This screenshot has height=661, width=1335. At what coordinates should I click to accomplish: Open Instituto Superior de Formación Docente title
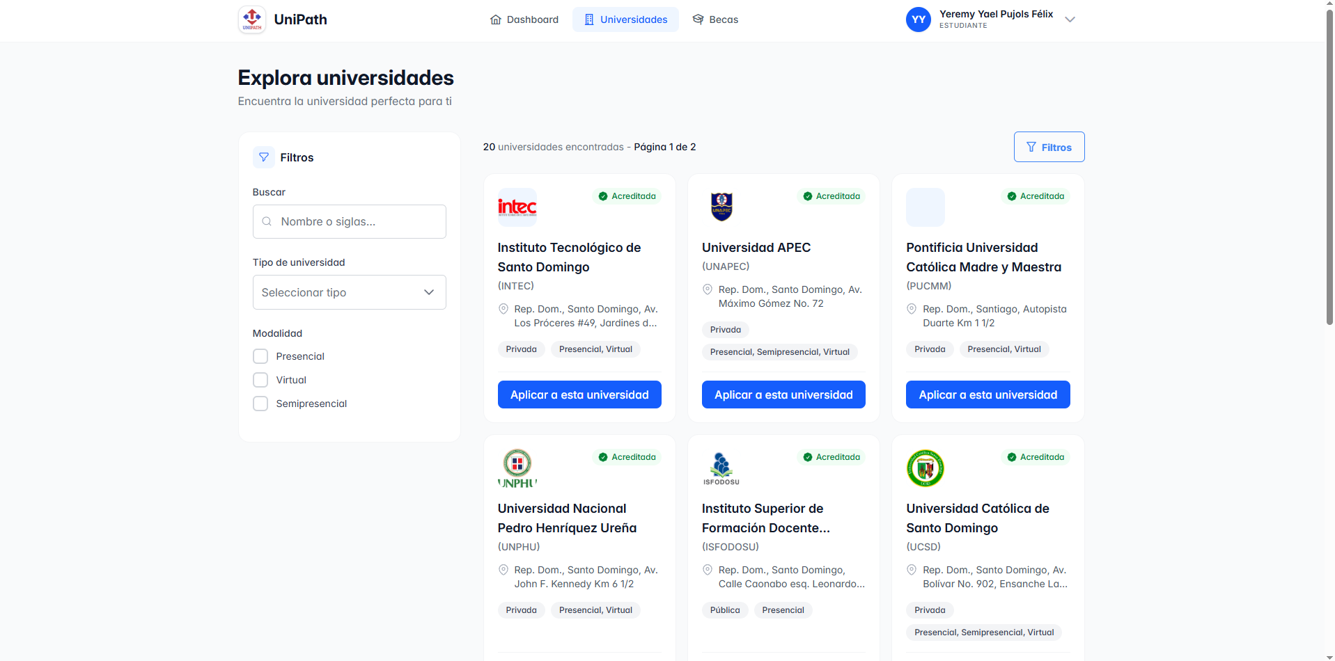tap(766, 518)
